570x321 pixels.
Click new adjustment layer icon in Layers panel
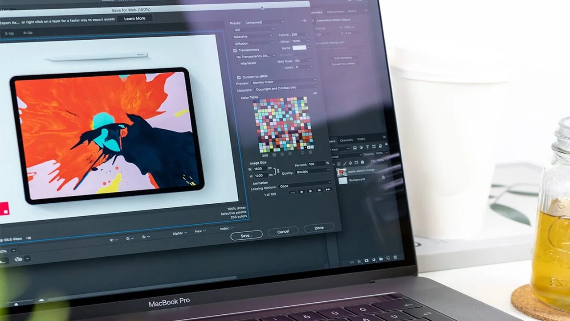tap(374, 259)
